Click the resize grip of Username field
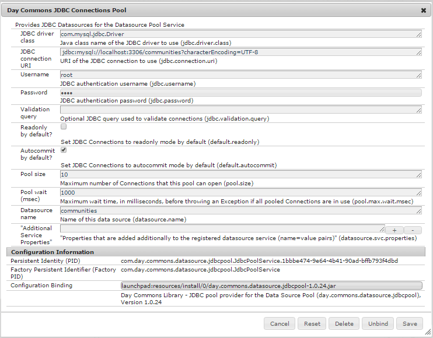The width and height of the screenshot is (433, 338). [x=418, y=76]
